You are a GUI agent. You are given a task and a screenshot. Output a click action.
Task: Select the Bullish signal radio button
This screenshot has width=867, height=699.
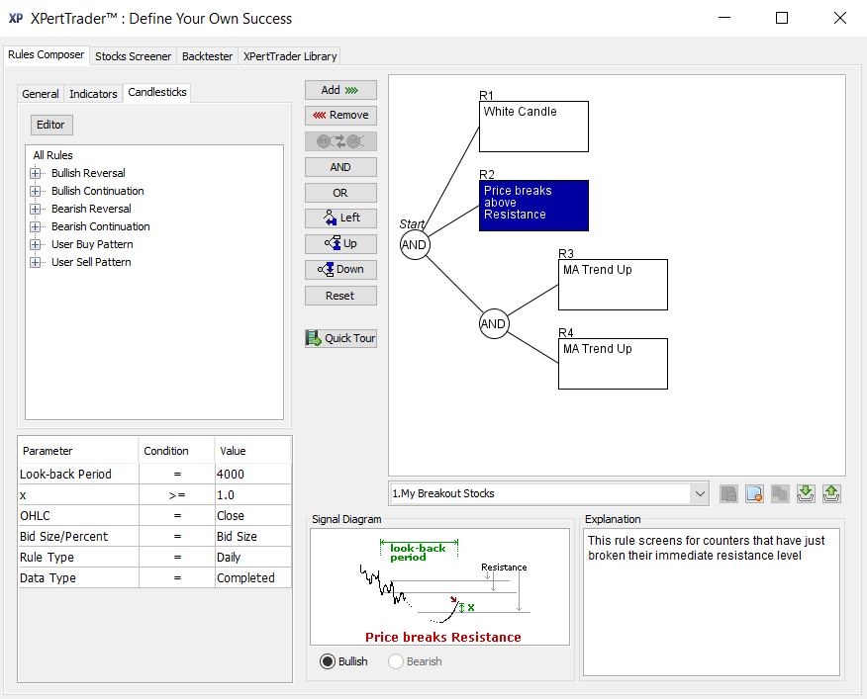pyautogui.click(x=328, y=661)
